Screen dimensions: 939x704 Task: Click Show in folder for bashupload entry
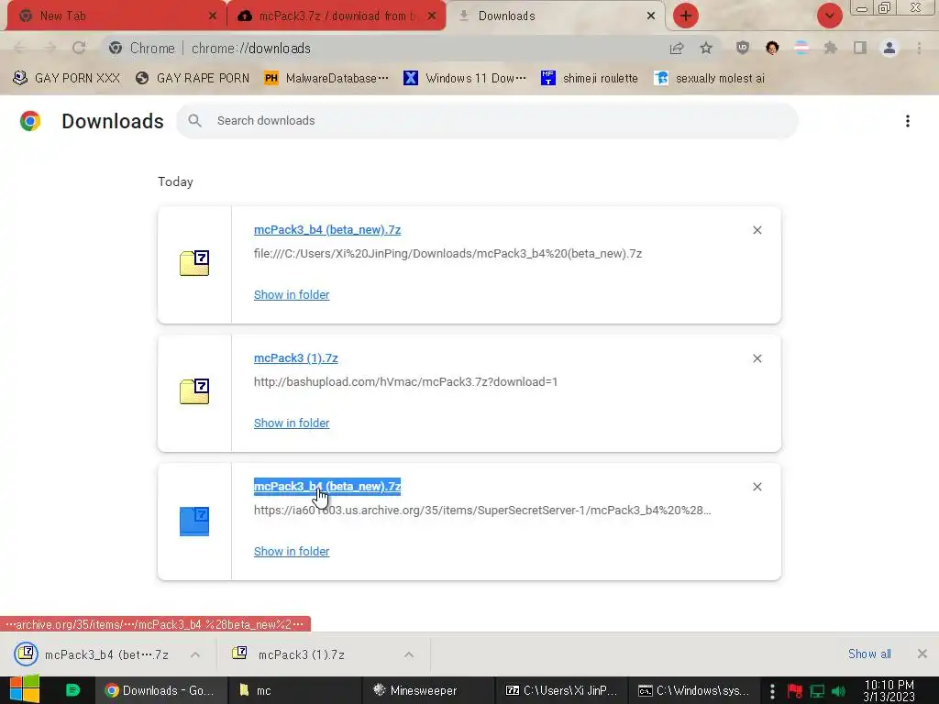(292, 423)
